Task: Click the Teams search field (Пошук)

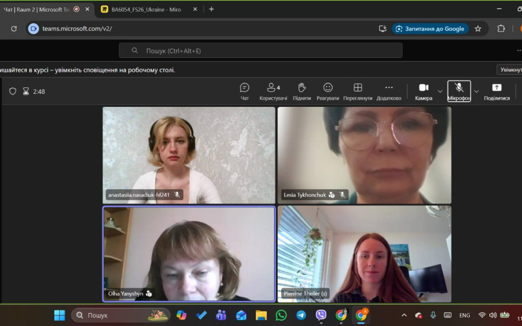Action: (x=261, y=50)
